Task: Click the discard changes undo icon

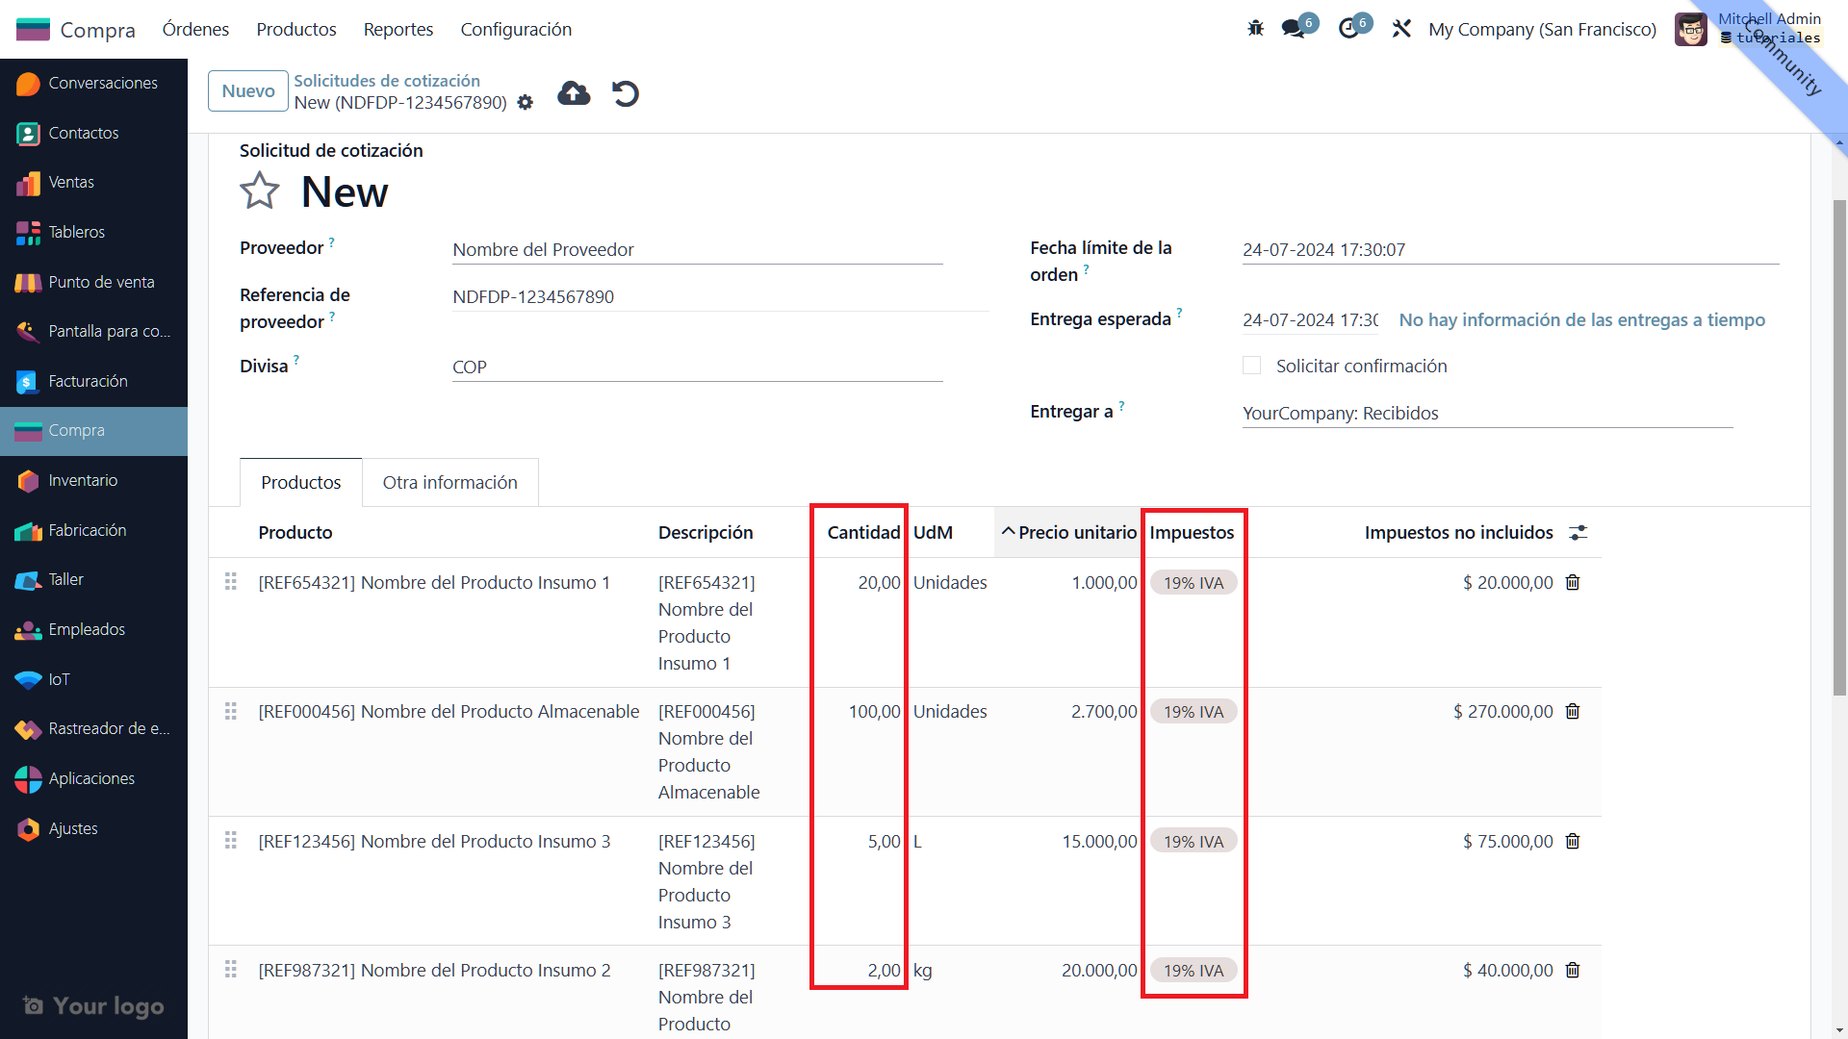Action: point(626,93)
